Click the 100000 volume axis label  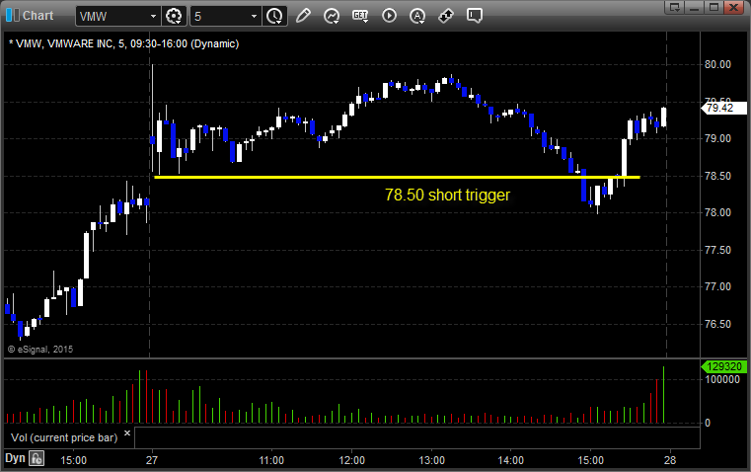[x=722, y=379]
